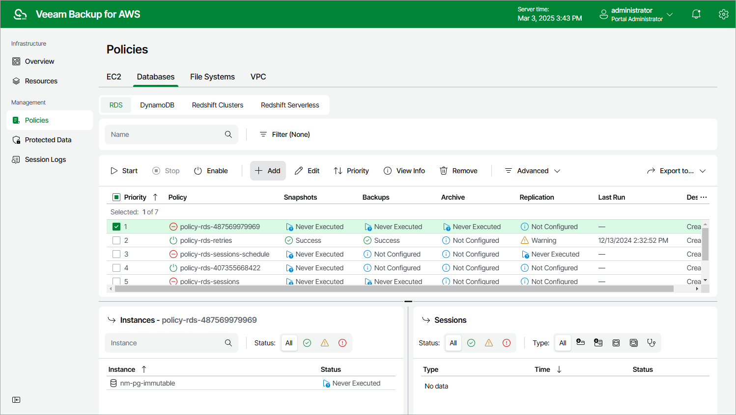Filter instances by warning status icon
Screen dimensions: 736x415
325,343
